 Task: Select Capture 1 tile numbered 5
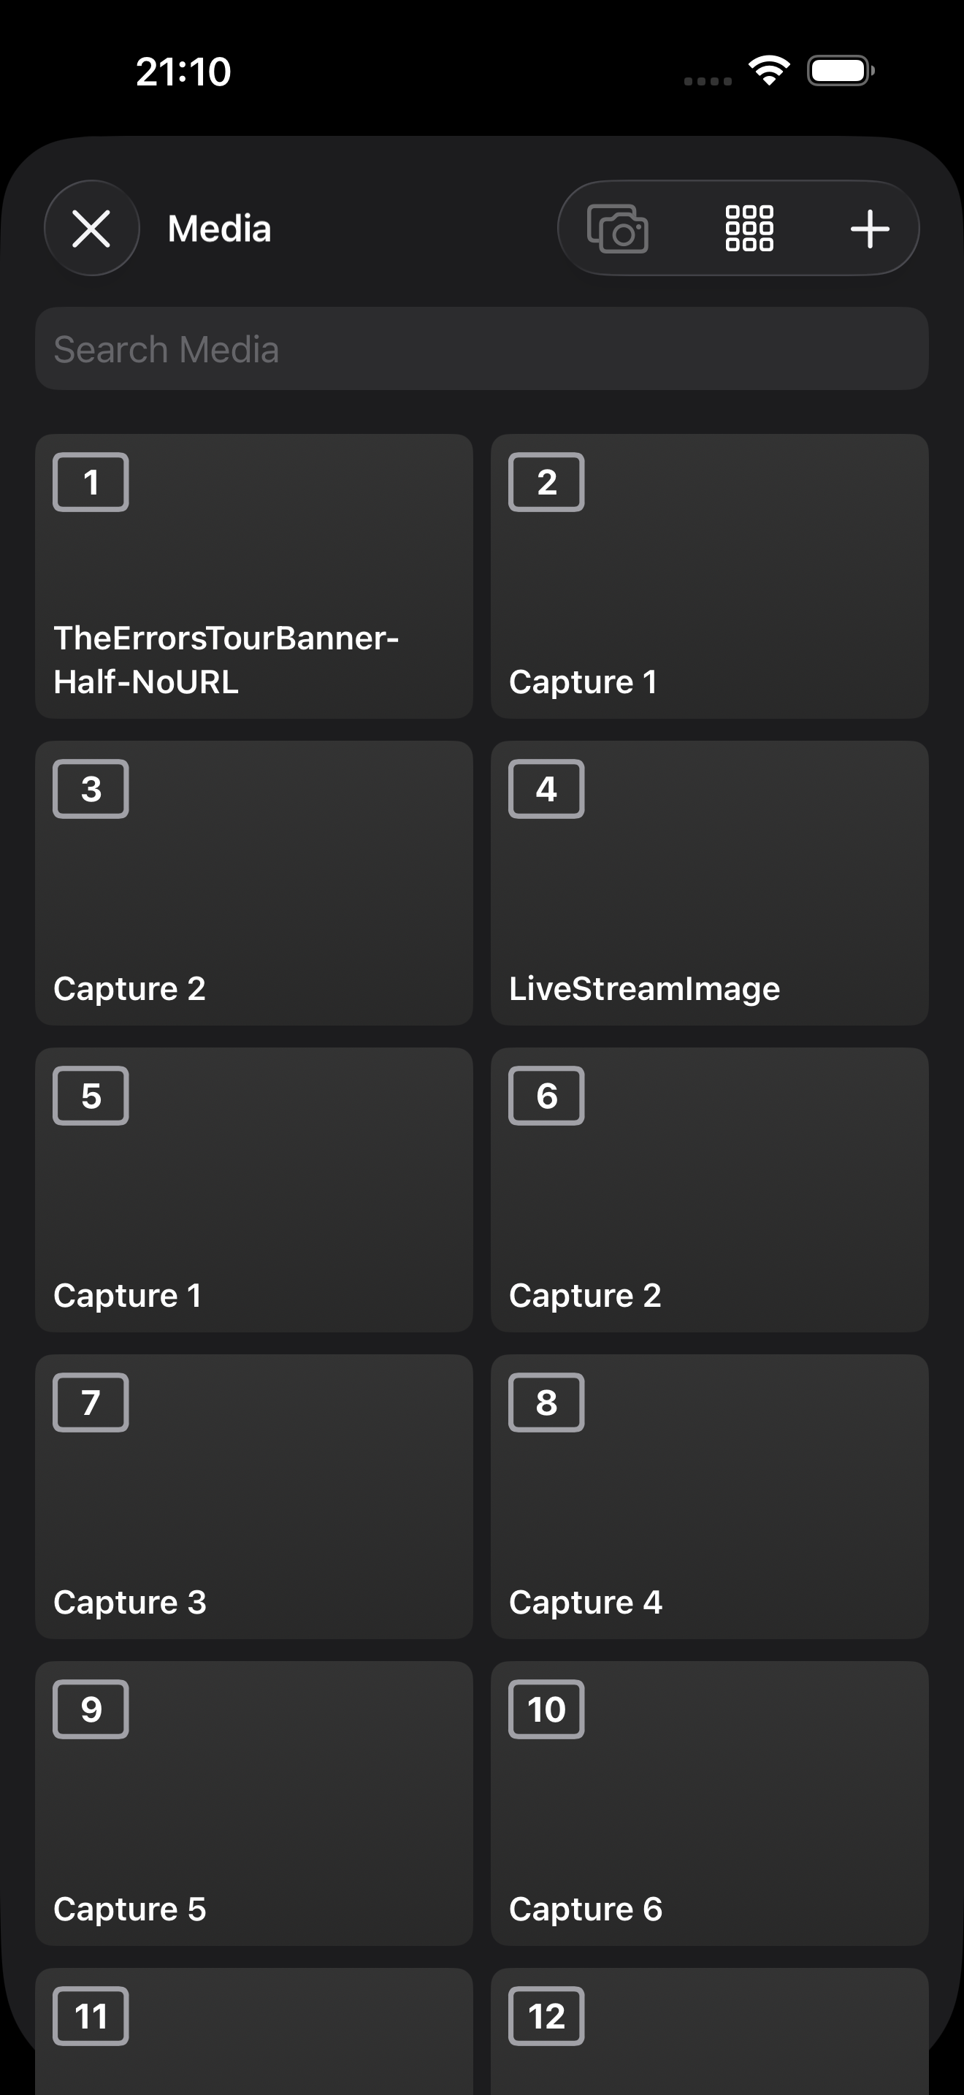point(253,1189)
